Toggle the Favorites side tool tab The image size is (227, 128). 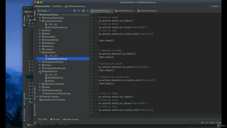pyautogui.click(x=35, y=110)
